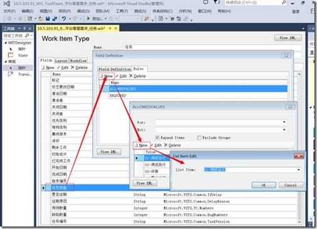The image size is (317, 229).
Task: Click the find-in-files toolbar icon
Action: click(147, 19)
